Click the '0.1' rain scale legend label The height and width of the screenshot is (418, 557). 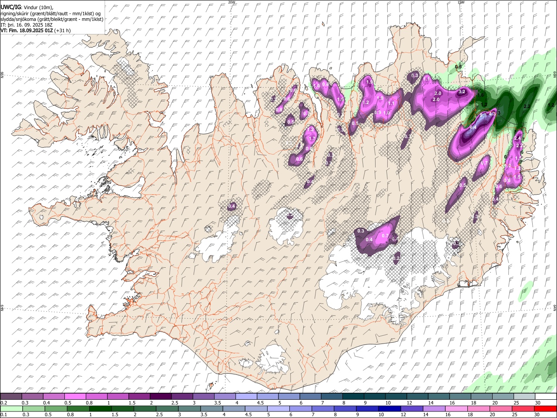3,415
